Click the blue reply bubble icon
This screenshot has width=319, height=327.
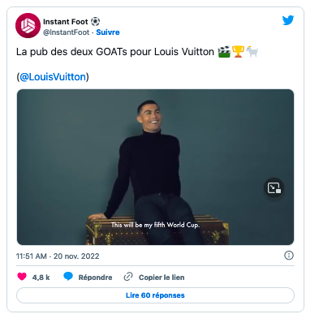pyautogui.click(x=68, y=277)
